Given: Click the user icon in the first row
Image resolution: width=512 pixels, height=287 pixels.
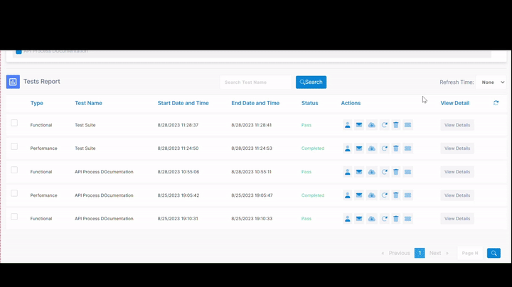Looking at the screenshot, I should tap(347, 125).
